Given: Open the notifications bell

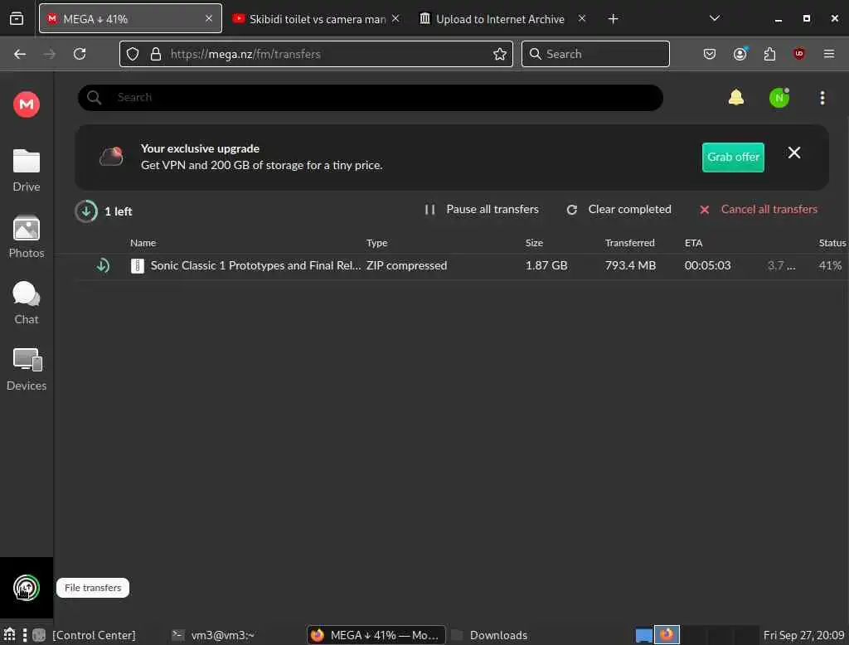Looking at the screenshot, I should [736, 98].
